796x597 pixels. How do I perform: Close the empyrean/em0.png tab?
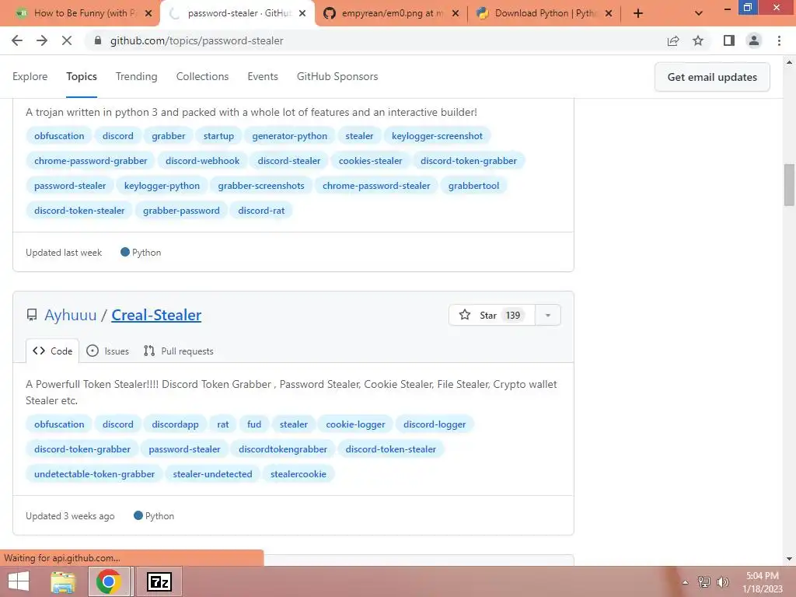pos(456,13)
